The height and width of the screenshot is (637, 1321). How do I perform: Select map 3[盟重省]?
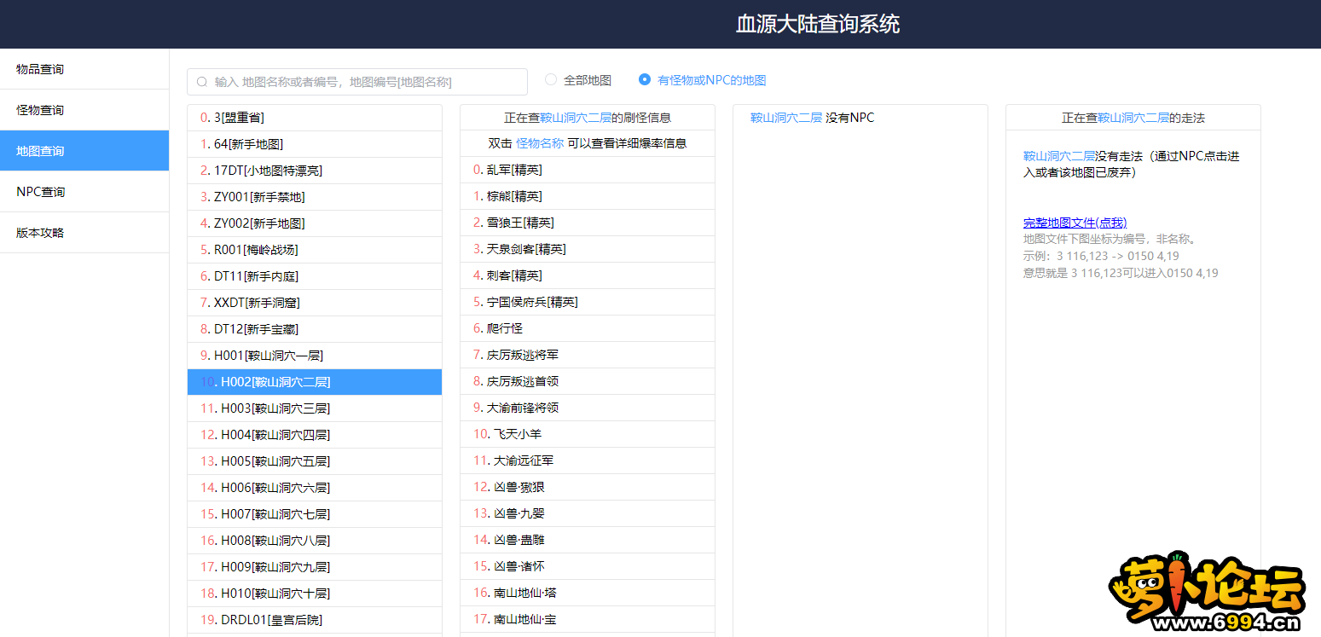point(315,118)
